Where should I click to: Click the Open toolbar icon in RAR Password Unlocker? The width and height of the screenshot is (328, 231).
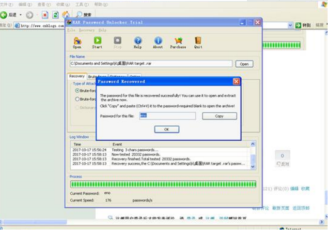(x=77, y=43)
